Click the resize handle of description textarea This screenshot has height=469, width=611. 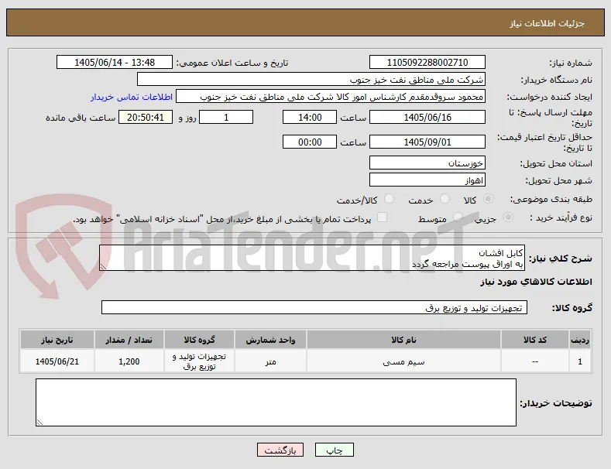[x=103, y=267]
